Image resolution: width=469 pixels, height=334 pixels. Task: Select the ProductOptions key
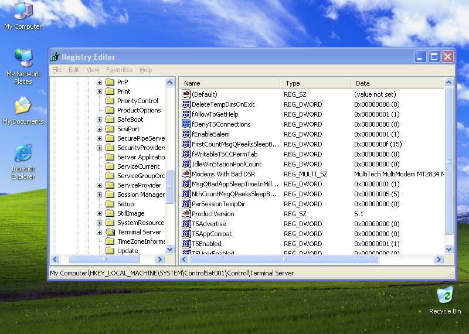(x=139, y=110)
